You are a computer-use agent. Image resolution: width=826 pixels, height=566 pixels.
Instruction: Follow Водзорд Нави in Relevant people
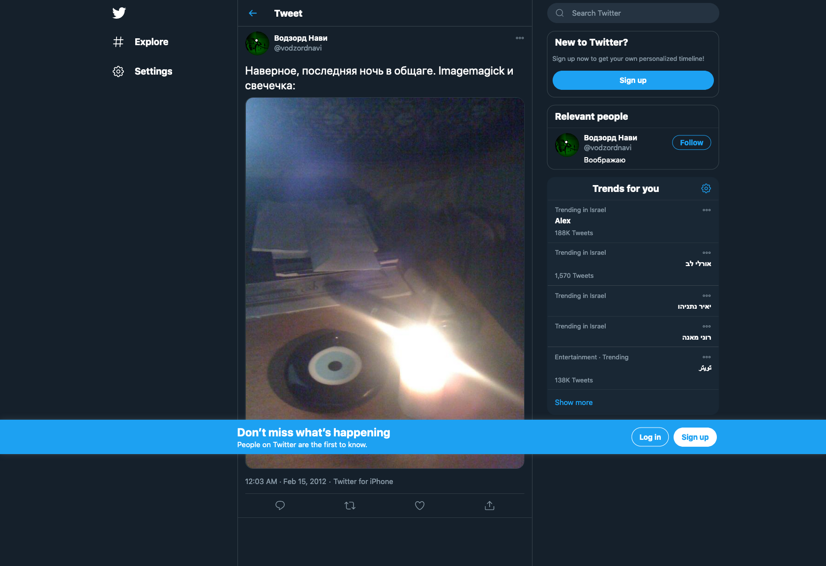(x=691, y=143)
